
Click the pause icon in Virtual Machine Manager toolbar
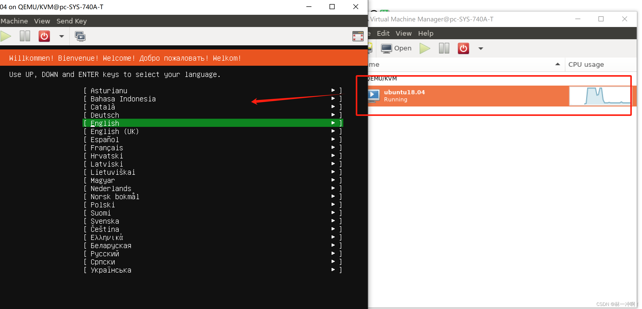point(444,48)
